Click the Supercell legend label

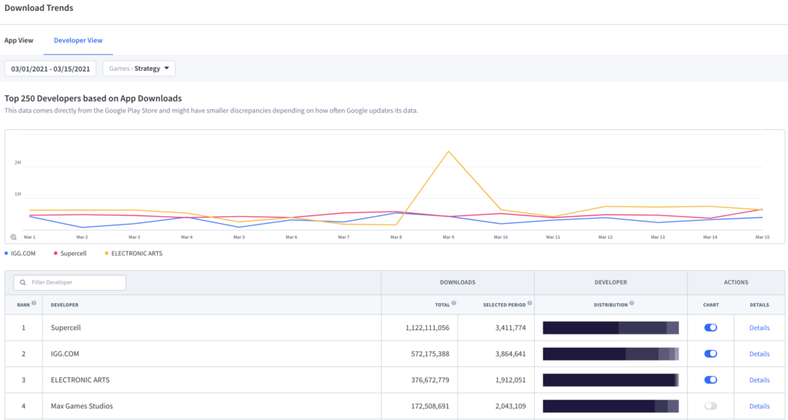[73, 253]
